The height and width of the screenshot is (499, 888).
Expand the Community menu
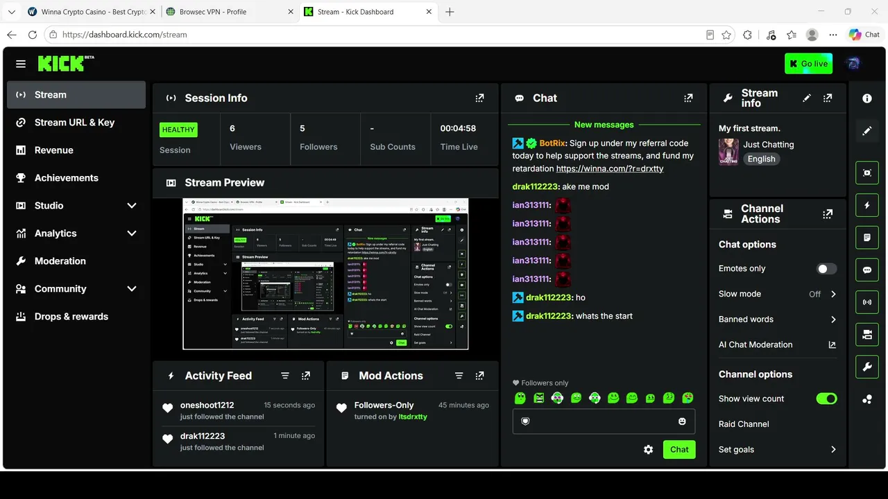[76, 289]
